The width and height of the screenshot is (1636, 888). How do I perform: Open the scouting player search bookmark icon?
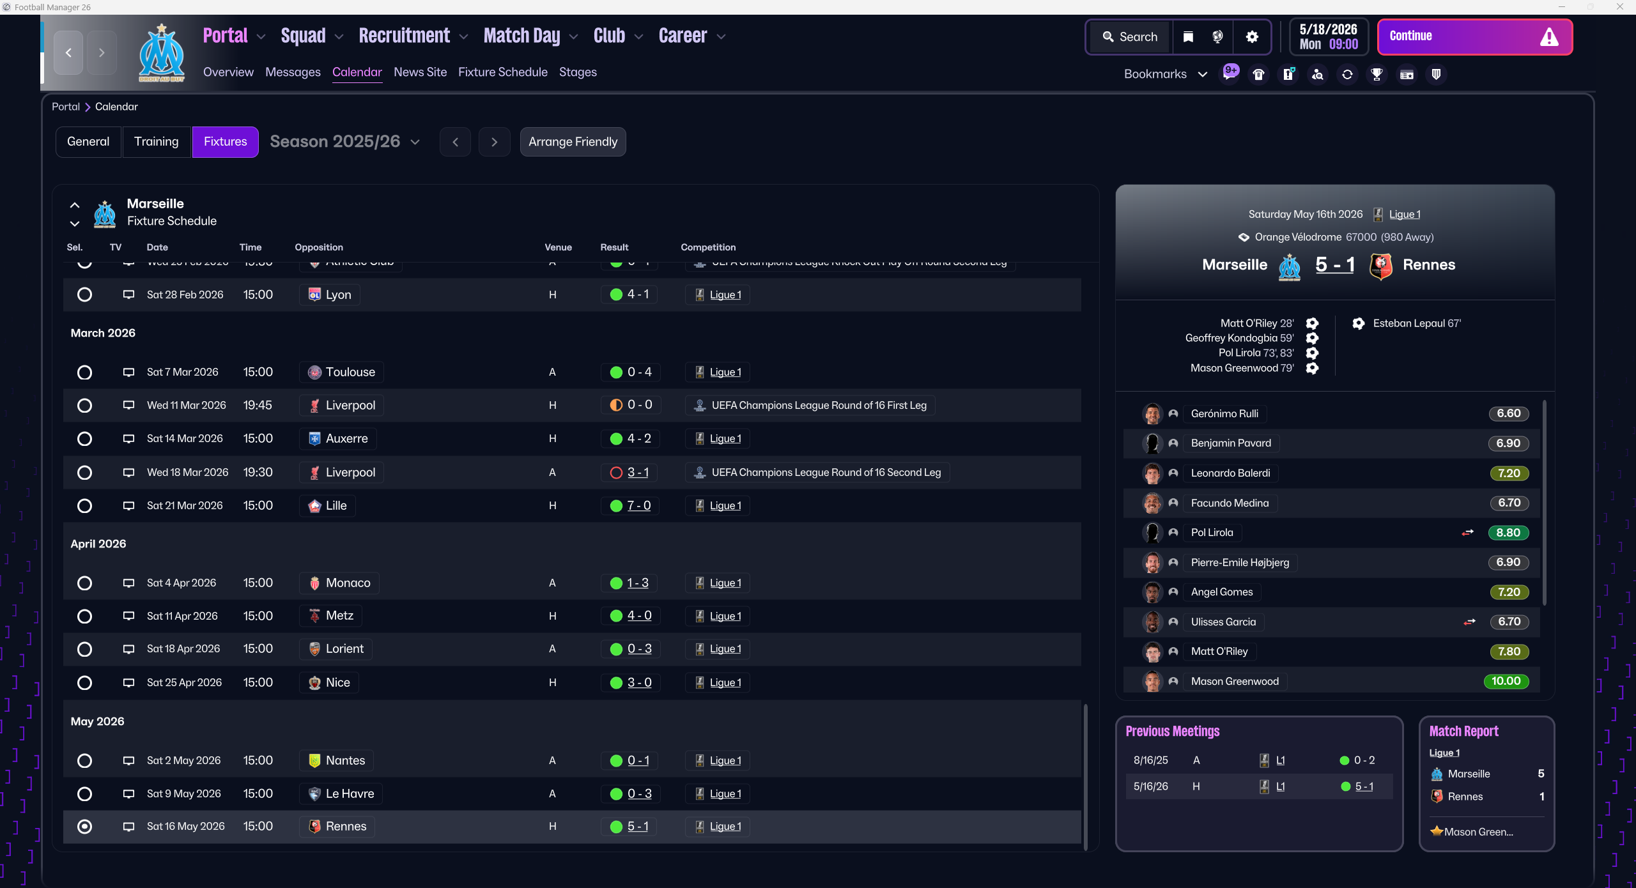[x=1318, y=75]
